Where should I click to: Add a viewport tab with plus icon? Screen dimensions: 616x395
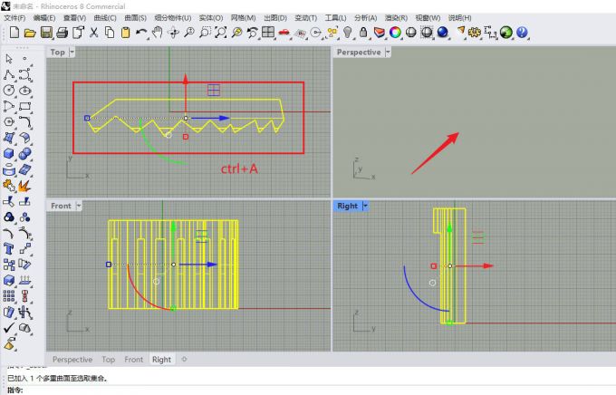coord(184,359)
